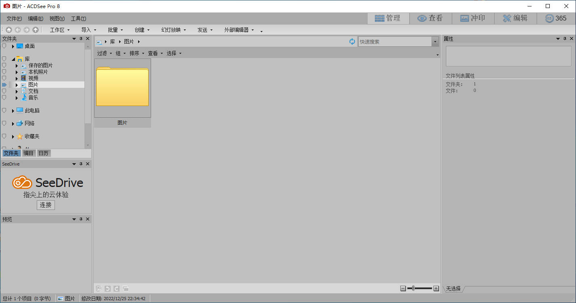Close the 预览 panel
Viewport: 576px width, 303px height.
tap(88, 219)
